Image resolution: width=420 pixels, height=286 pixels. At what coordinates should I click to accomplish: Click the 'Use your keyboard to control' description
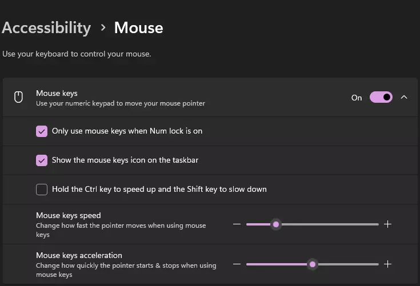pyautogui.click(x=77, y=54)
